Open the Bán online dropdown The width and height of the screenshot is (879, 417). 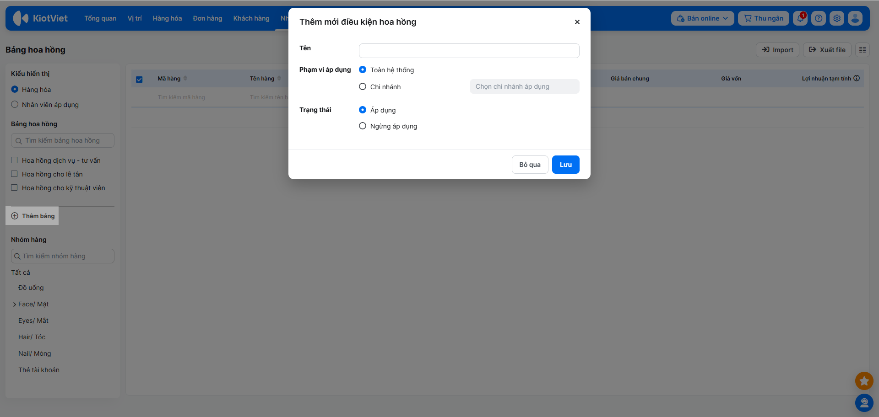[x=702, y=18]
